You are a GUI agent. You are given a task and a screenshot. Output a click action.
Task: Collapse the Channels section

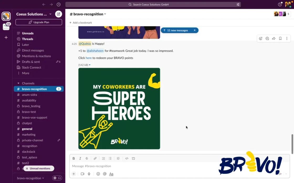tap(18, 83)
